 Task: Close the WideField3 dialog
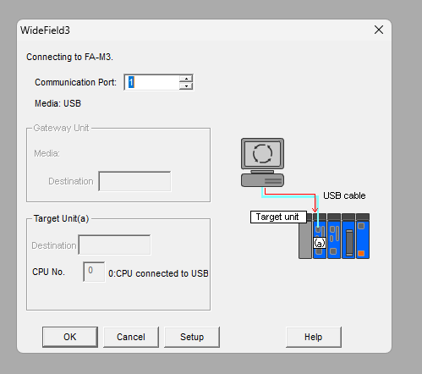[379, 30]
